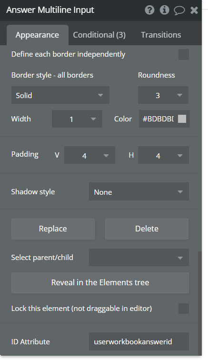Close the Answer Multiline Input panel
Viewport: 208px width, 360px height.
point(194,10)
